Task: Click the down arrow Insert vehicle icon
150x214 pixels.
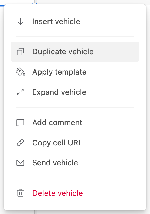Action: coord(20,21)
